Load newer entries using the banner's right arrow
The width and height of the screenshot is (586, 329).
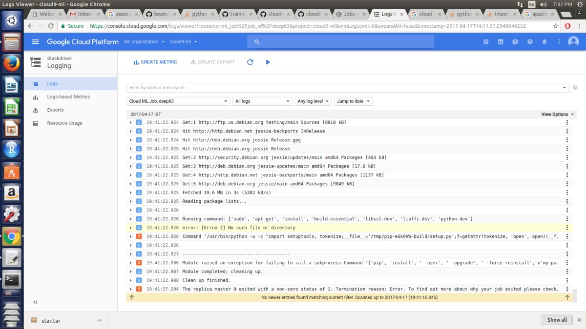point(567,297)
